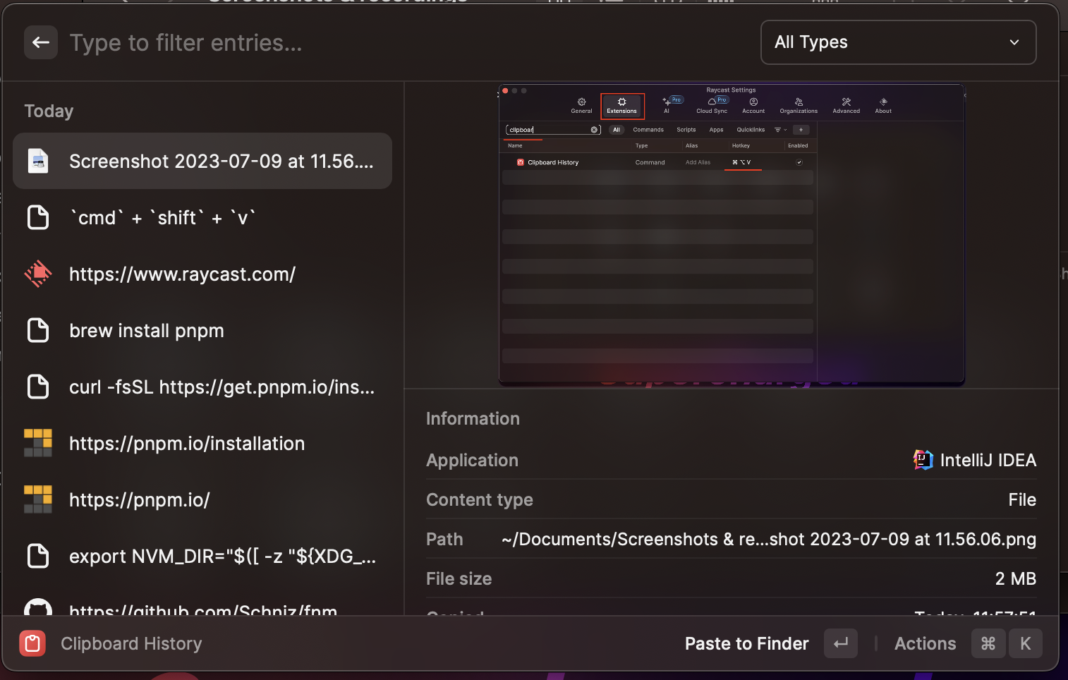Select the brew install pnpm entry

[x=202, y=330]
